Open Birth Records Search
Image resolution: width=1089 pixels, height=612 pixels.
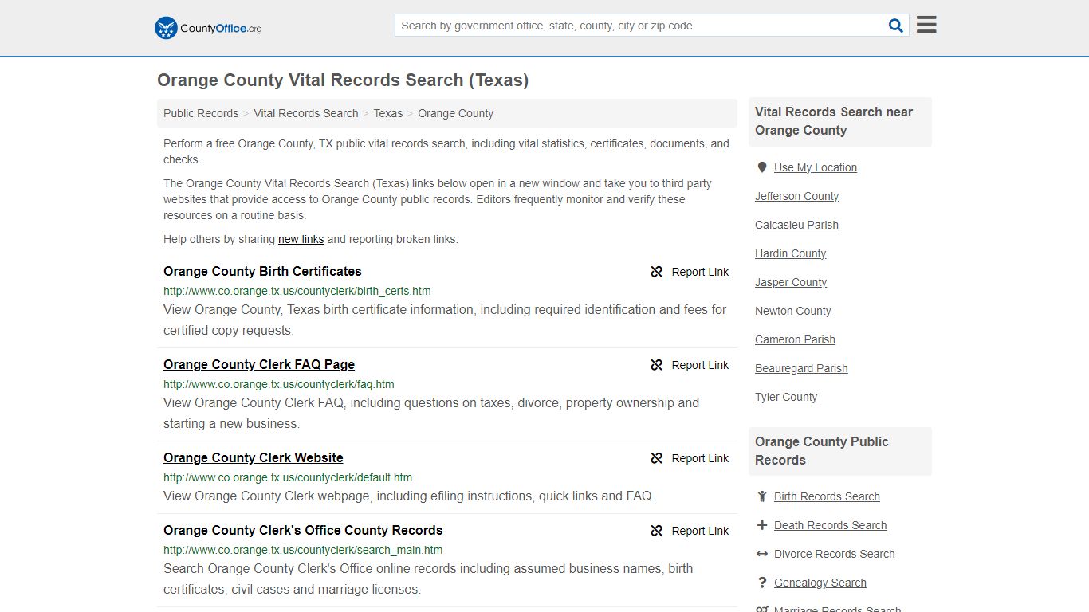(827, 496)
